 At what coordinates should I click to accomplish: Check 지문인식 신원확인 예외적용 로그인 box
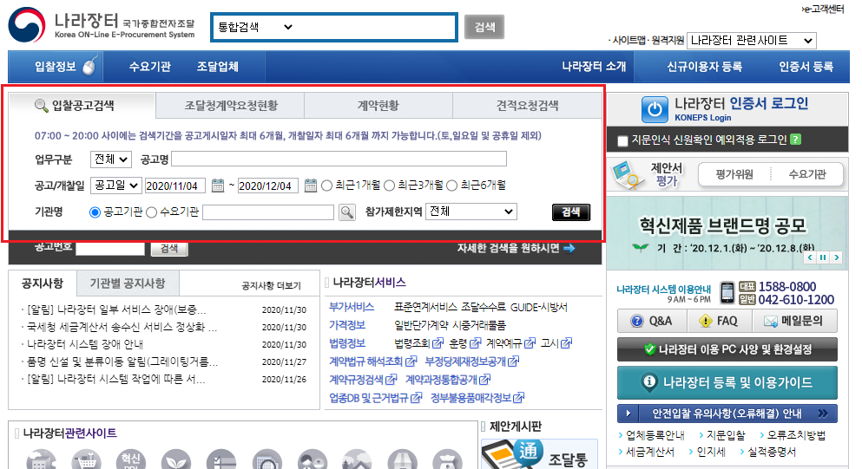click(x=623, y=141)
